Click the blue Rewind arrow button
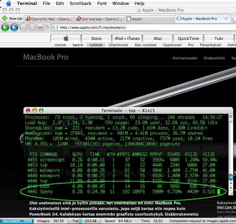The image size is (236, 224). [14, 27]
